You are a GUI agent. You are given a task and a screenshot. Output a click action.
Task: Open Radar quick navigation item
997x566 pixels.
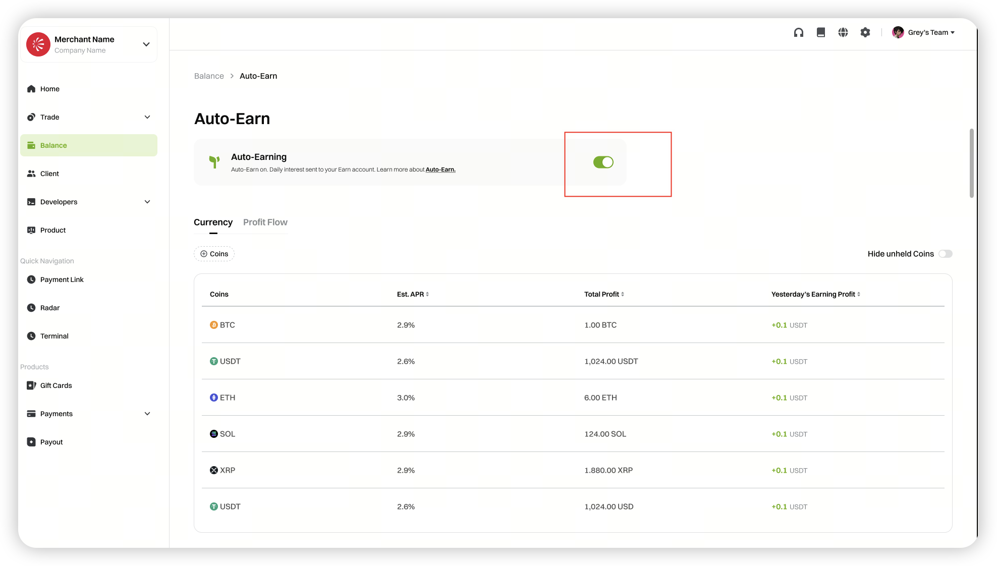[49, 308]
